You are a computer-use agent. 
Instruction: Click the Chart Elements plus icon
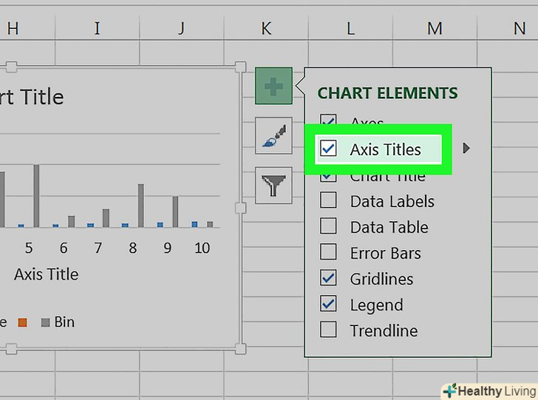[x=273, y=87]
